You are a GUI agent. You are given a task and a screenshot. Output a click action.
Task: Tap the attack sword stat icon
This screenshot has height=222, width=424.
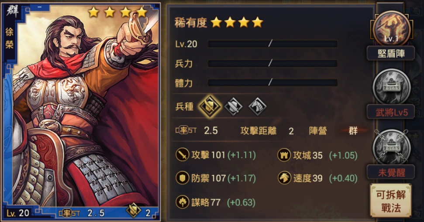(182, 155)
